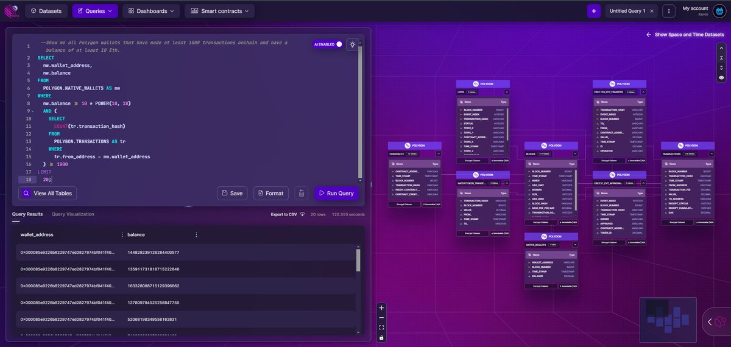Screen dimensions: 731x347
Task: Click Encrypt Column on NATIVE_WALLETS card
Action: (x=542, y=285)
